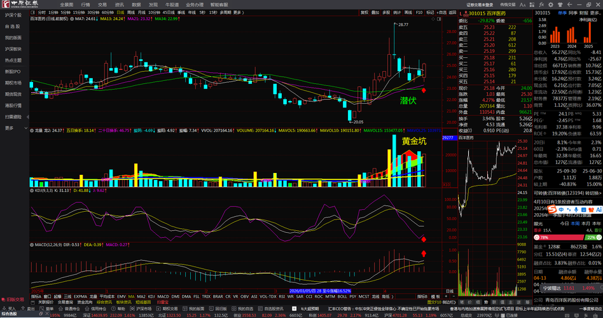Click the F10 button

pos(419,12)
